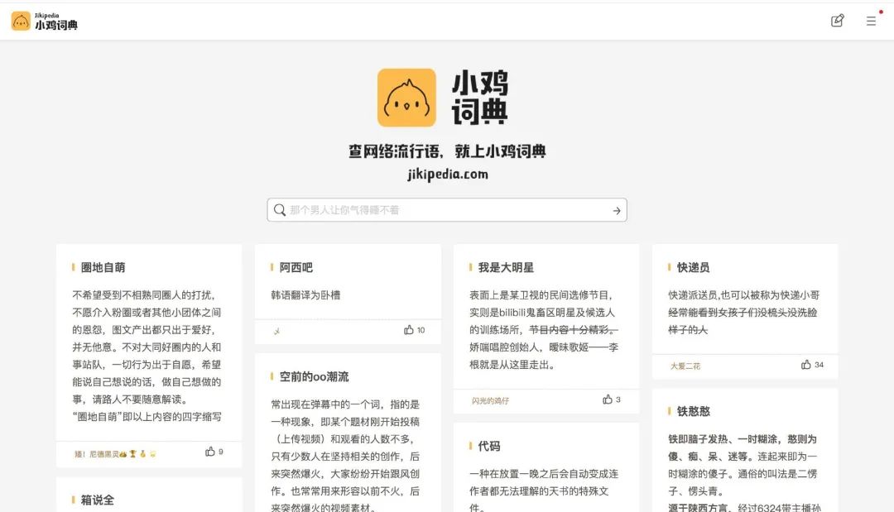Like the 快递员 entry showing 34 likes
This screenshot has height=512, width=894.
coord(805,365)
